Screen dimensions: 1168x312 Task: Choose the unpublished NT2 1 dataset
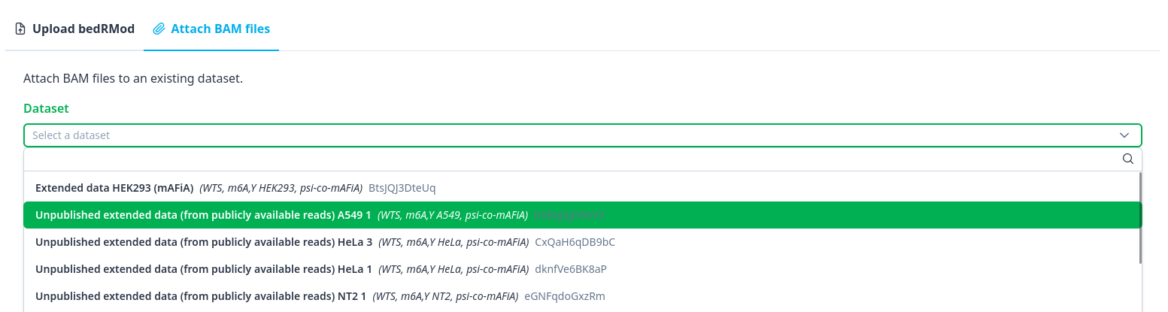click(x=201, y=296)
